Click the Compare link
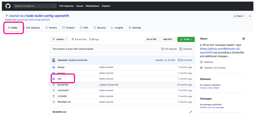 [x=186, y=49]
